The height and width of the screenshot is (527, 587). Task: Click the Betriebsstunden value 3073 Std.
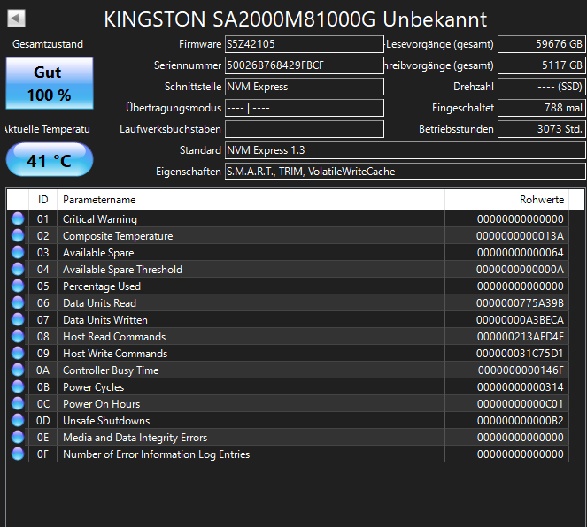coord(541,129)
